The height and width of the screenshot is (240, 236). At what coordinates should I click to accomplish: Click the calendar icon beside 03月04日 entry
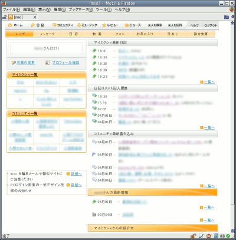(94, 214)
